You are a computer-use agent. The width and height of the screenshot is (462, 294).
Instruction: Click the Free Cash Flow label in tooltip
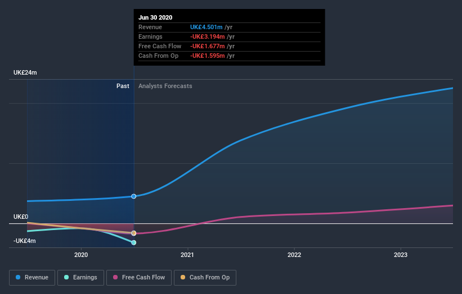click(160, 46)
